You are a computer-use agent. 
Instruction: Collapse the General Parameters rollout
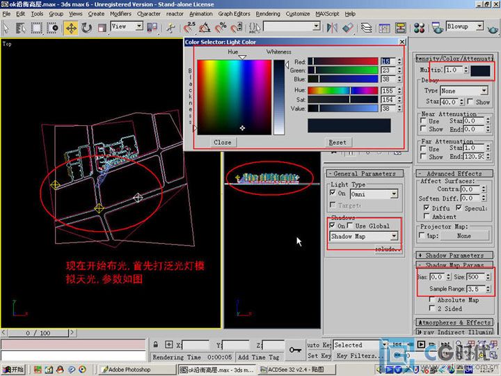tap(365, 173)
